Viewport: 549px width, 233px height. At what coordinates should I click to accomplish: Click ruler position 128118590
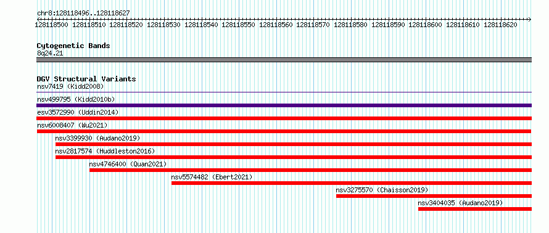tap(388, 25)
